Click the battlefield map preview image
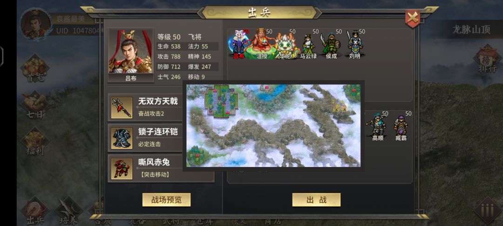The height and width of the screenshot is (226, 503). (273, 126)
